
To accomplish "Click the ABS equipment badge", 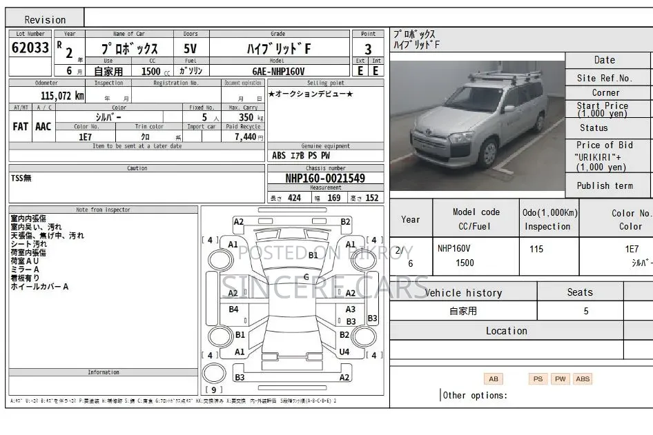I will pos(583,379).
